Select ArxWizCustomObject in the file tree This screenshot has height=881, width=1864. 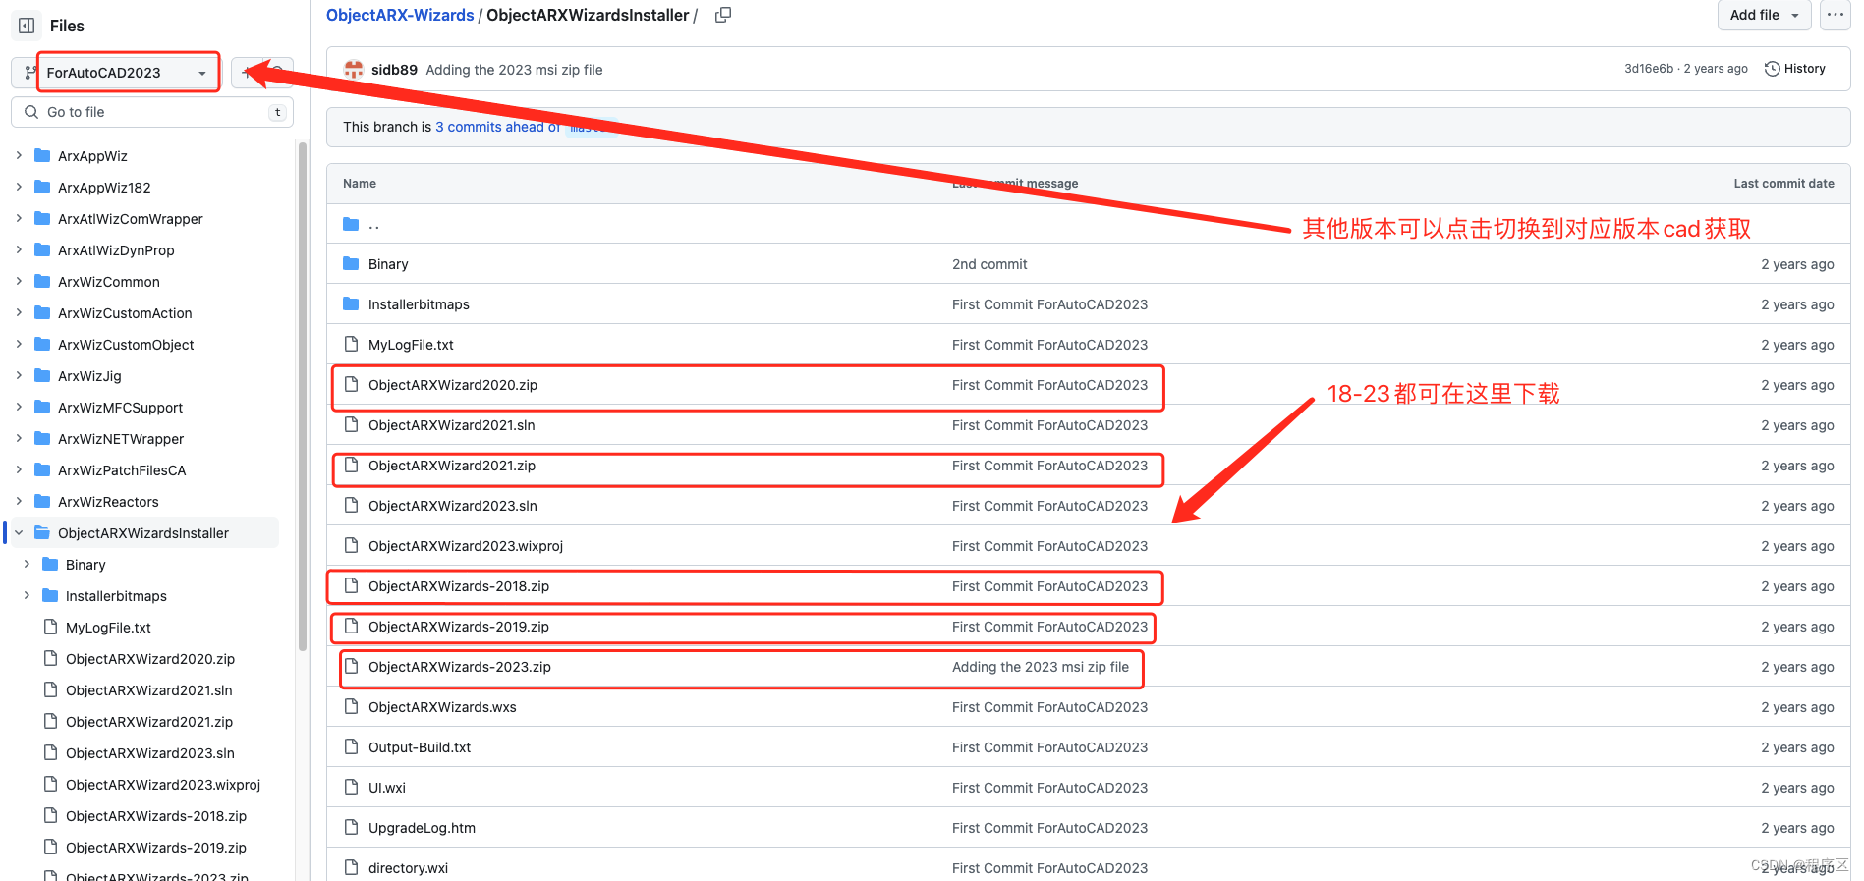(x=126, y=345)
